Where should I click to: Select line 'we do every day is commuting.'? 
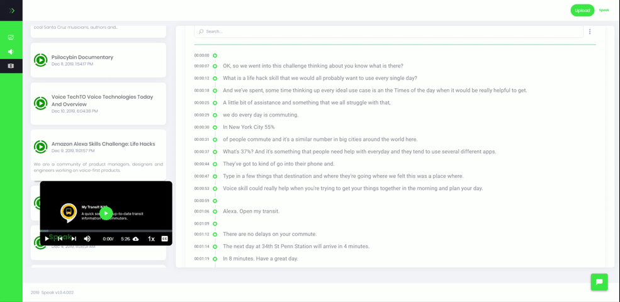pos(261,115)
